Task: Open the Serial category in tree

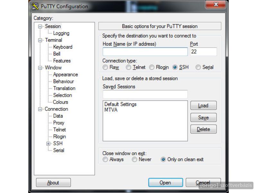Action: pyautogui.click(x=59, y=150)
